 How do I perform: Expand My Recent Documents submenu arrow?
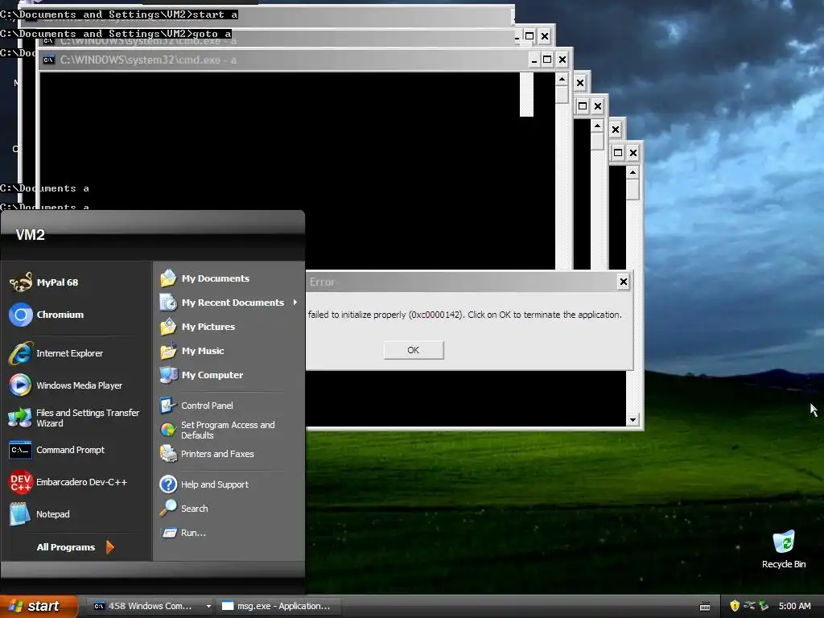pos(295,303)
